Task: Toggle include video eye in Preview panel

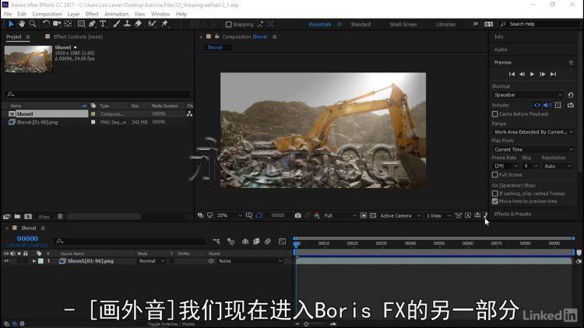Action: click(x=537, y=105)
